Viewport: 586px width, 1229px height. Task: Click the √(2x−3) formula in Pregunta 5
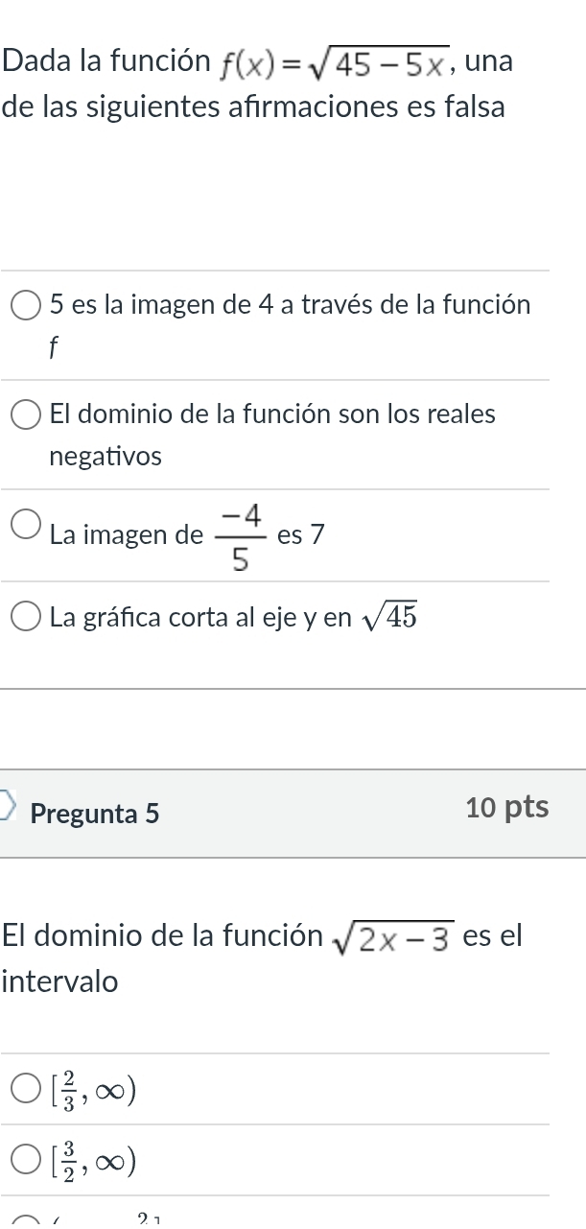[391, 936]
